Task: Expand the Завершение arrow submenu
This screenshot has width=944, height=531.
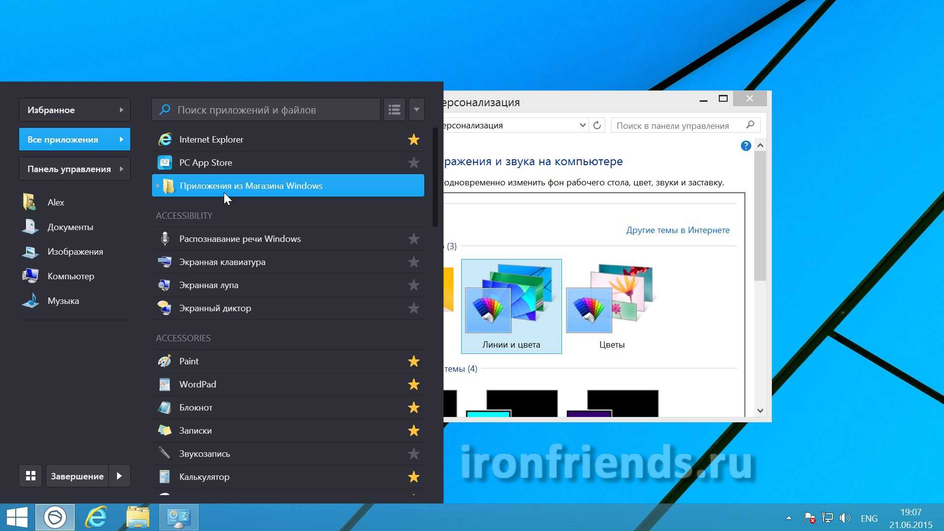Action: click(119, 476)
